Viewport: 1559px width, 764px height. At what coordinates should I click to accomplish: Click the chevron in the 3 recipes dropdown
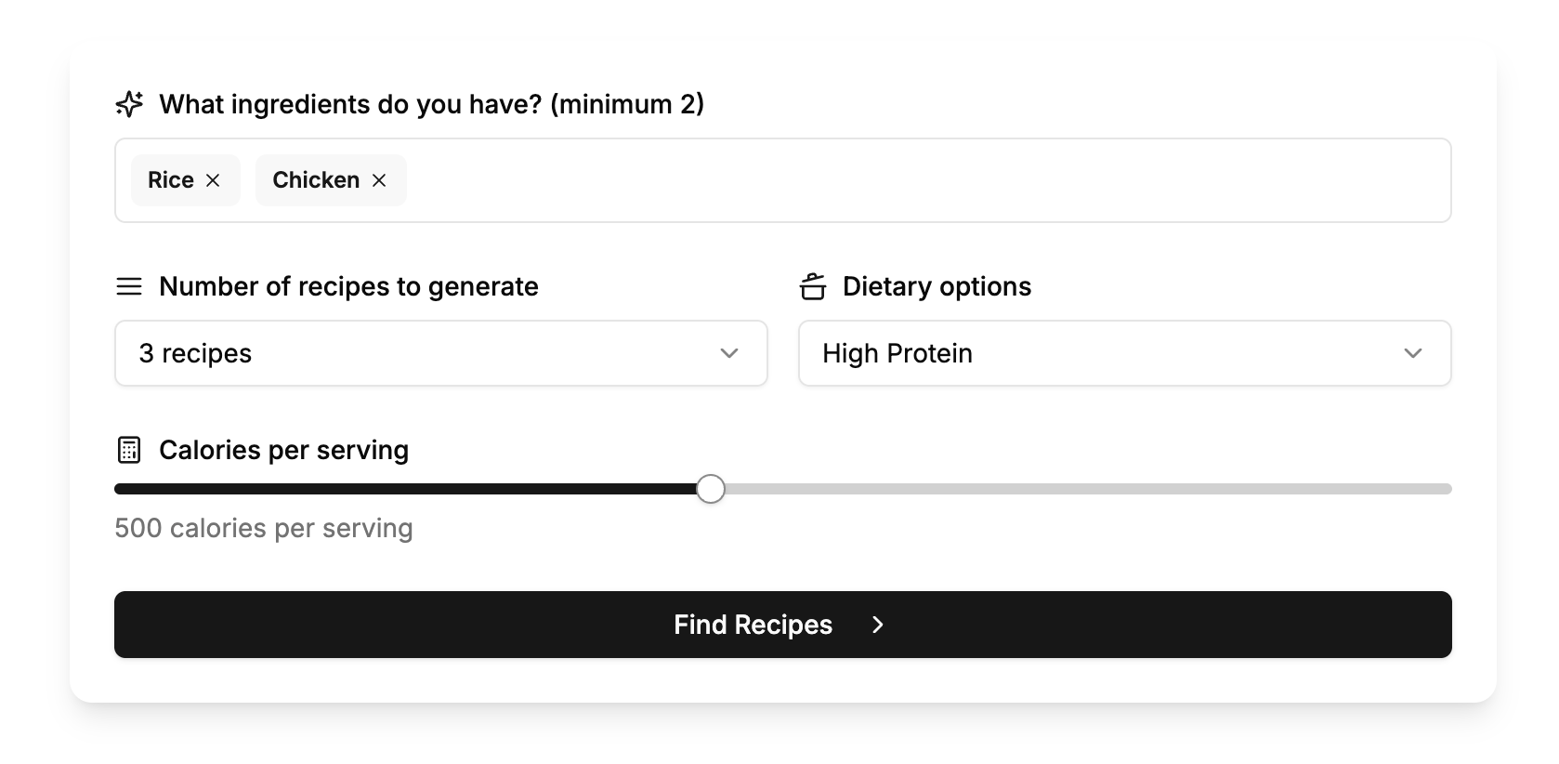click(729, 353)
